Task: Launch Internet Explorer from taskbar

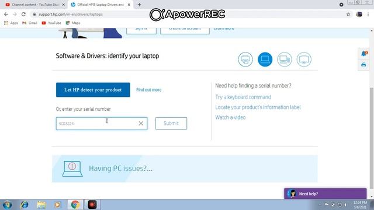Action: tap(25, 205)
